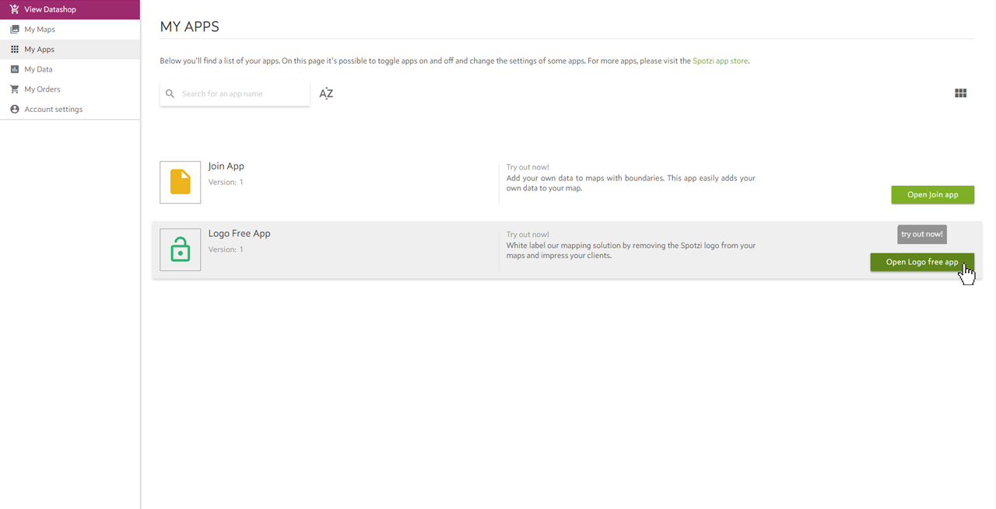996x509 pixels.
Task: Navigate to My Orders
Action: point(70,89)
